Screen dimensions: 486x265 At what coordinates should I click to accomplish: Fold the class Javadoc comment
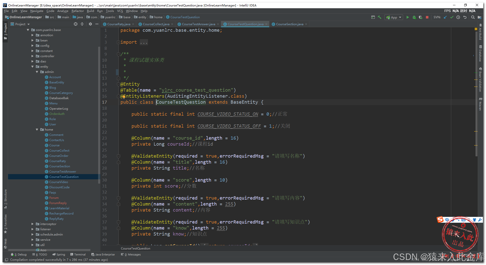tap(118, 54)
